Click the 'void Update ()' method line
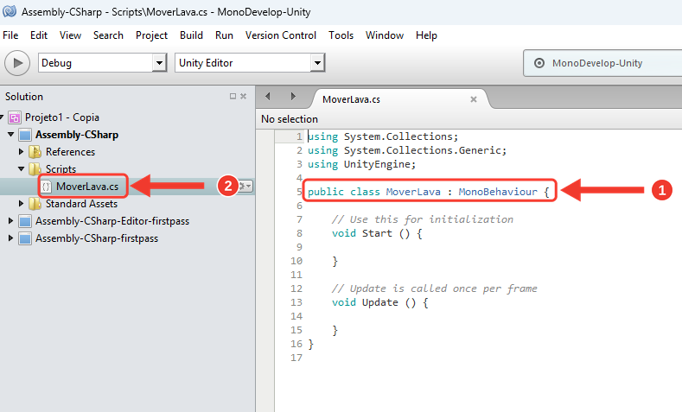This screenshot has width=682, height=412. coord(380,302)
